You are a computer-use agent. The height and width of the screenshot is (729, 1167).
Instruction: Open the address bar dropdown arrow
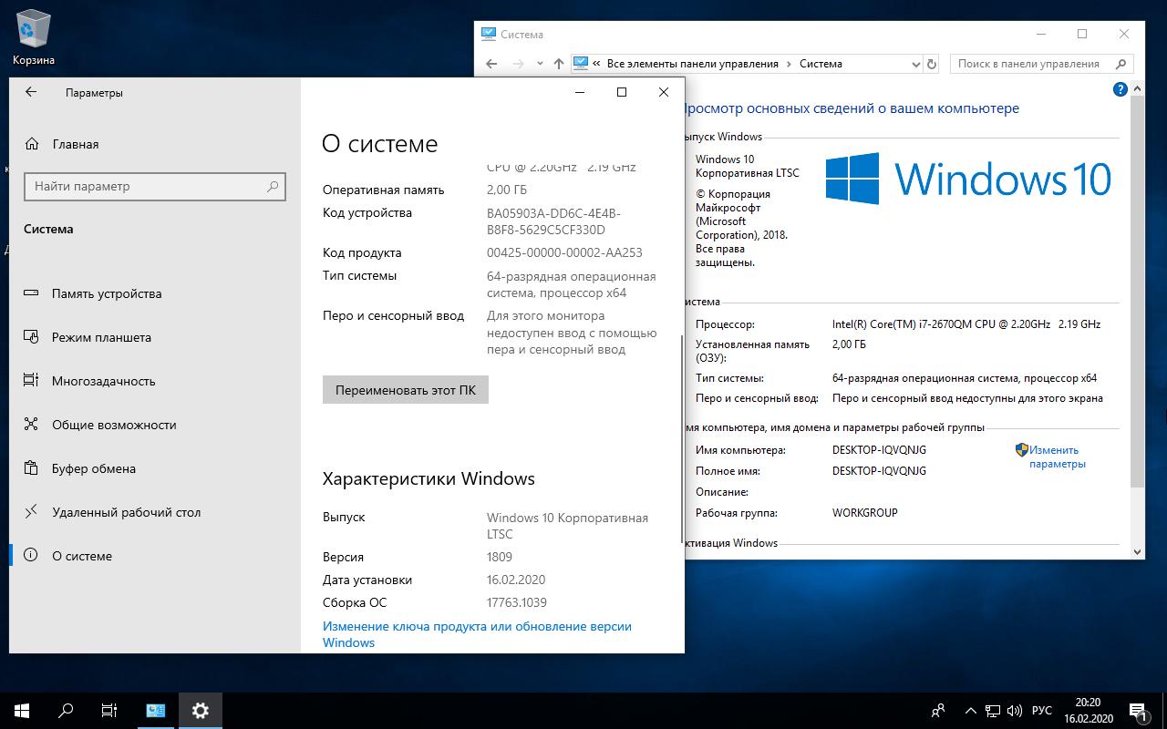[916, 64]
